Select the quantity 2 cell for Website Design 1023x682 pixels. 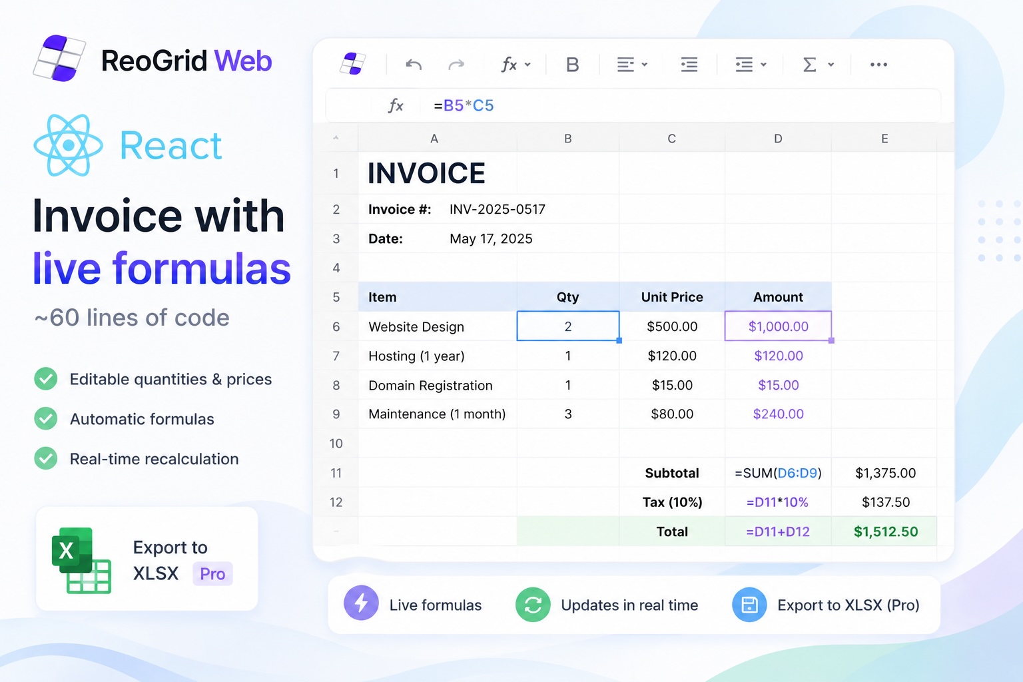(x=568, y=326)
